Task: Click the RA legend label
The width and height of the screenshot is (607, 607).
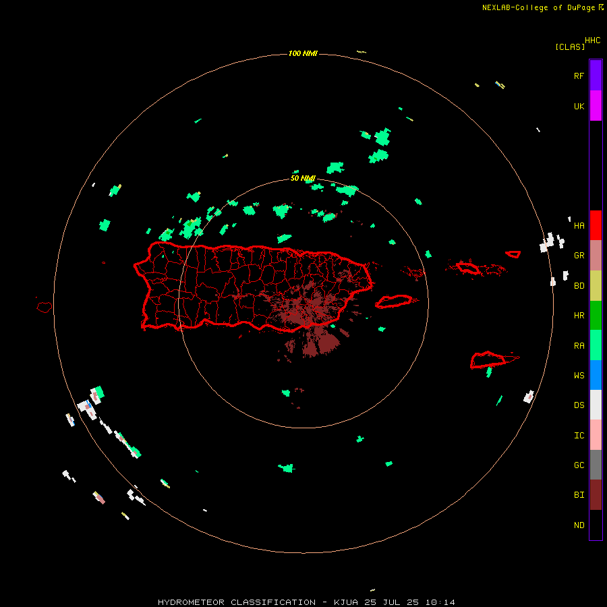Action: (579, 345)
